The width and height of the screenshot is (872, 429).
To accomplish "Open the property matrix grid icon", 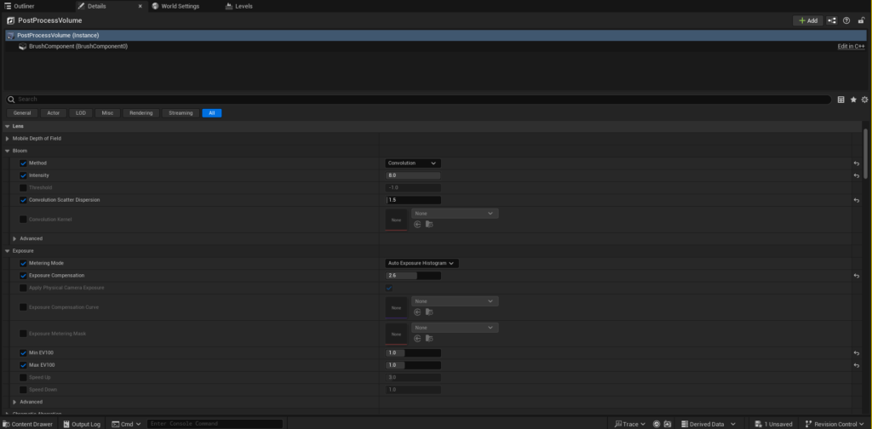I will [x=840, y=100].
